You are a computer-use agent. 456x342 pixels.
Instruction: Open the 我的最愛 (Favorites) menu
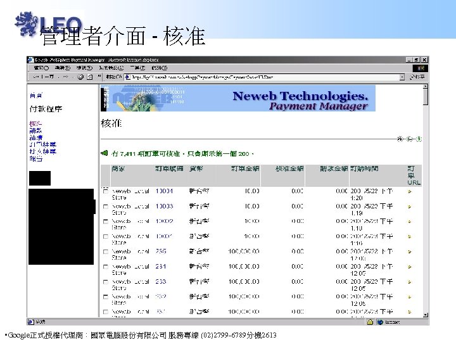pyautogui.click(x=111, y=68)
